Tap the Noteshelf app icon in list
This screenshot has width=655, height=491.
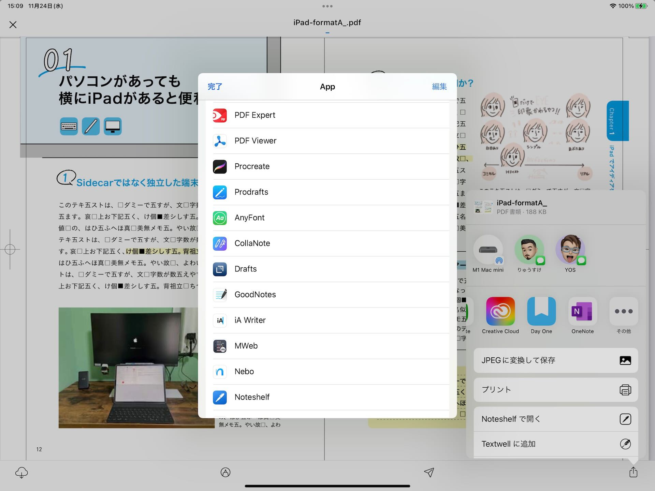[x=220, y=397]
